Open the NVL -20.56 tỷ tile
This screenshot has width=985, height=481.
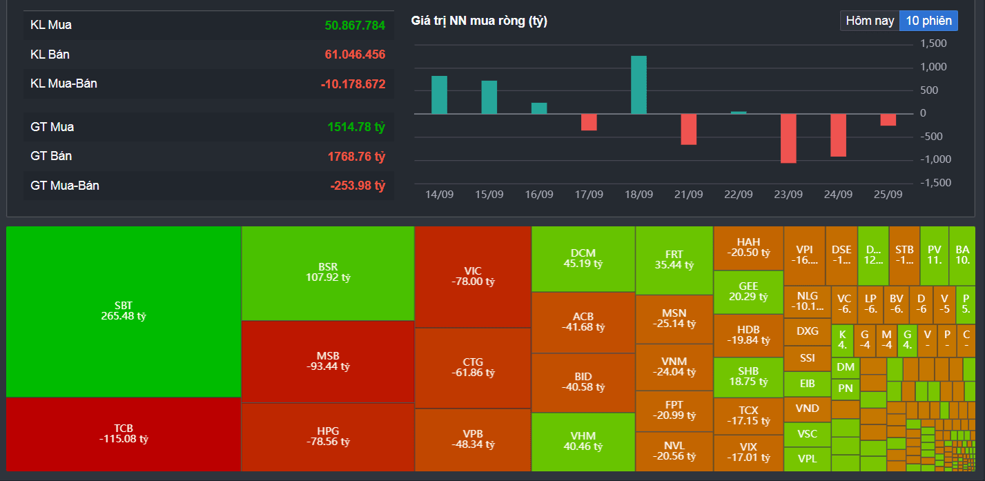[674, 451]
